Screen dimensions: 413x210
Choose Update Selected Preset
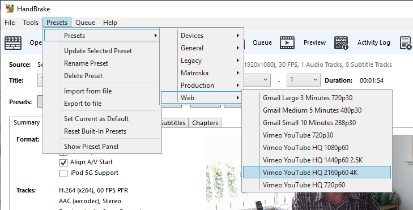[98, 51]
